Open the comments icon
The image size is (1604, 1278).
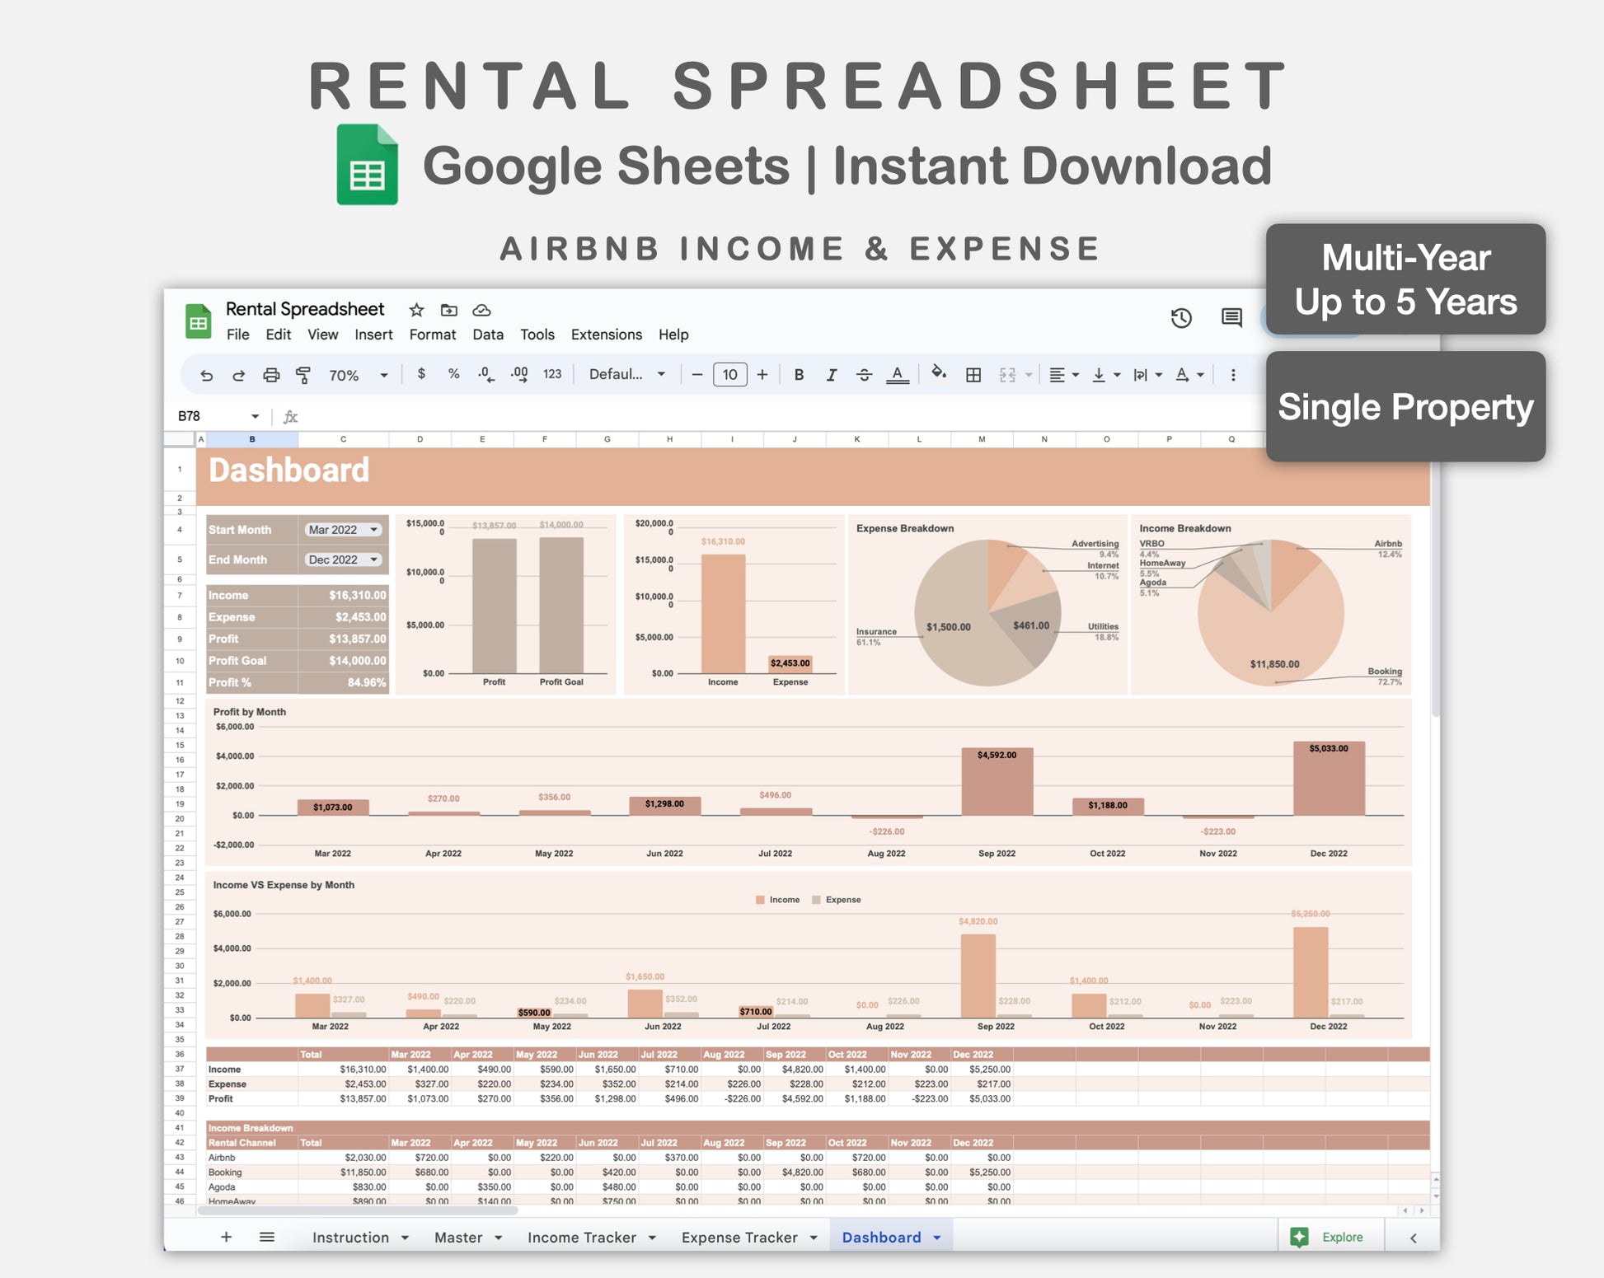click(1231, 318)
